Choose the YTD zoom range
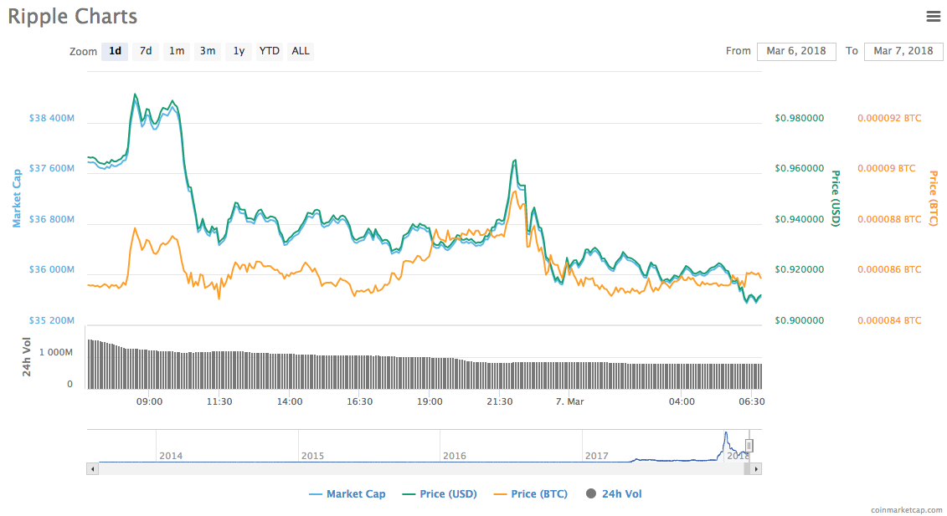 [269, 51]
